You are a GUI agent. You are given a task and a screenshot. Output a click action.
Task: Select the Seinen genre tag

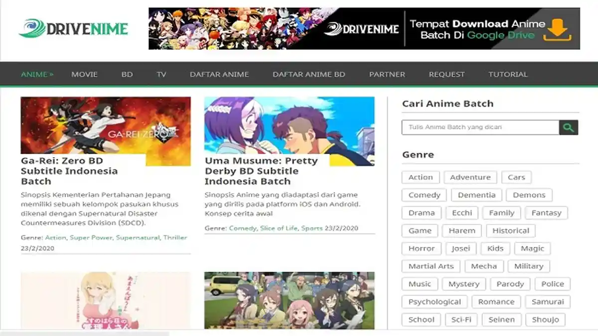pyautogui.click(x=502, y=320)
